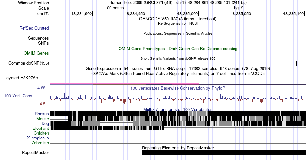Image resolution: width=306 pixels, height=160 pixels.
Task: Click the 48,285,000 ruler position
Action: (x=187, y=13)
